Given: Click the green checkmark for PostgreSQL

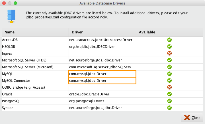Looking at the screenshot, I should 169,101.
